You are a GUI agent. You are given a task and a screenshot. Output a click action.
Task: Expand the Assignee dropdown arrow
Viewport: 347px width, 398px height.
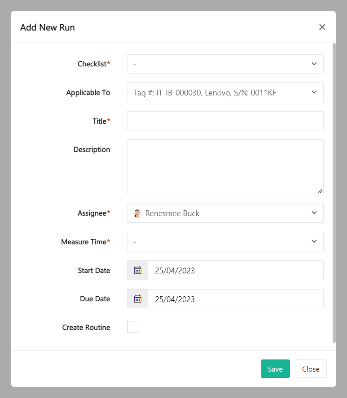tap(314, 213)
